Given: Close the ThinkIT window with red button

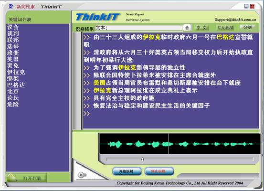Looking at the screenshot, I should pos(252,6).
